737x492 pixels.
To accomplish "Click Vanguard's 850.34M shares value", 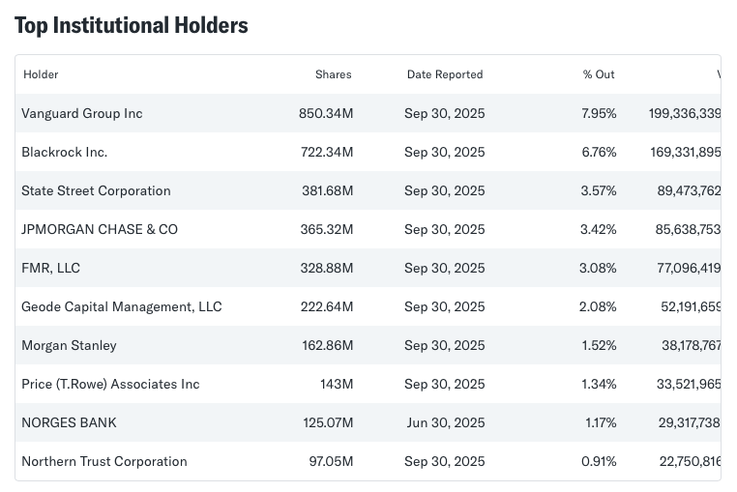I will (326, 113).
